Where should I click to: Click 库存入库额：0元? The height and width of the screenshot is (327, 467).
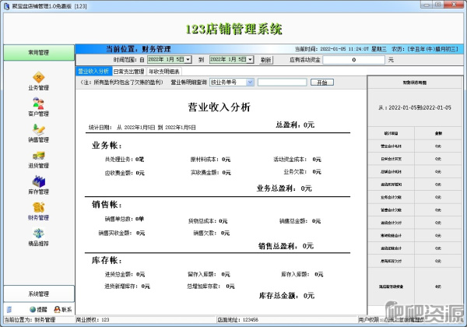tap(302, 274)
